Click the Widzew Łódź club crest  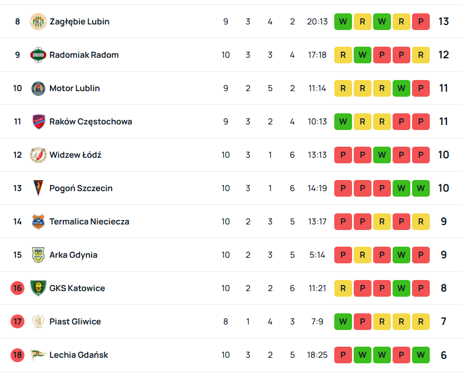point(38,155)
